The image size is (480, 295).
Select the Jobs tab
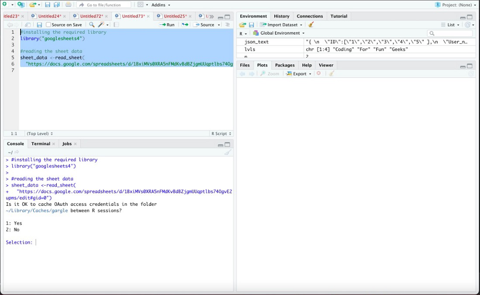pos(67,144)
